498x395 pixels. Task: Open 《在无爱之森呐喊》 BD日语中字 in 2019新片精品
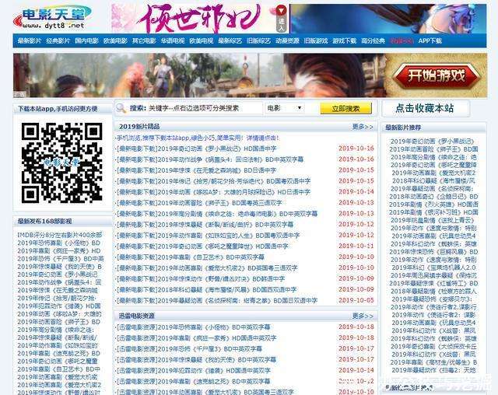click(x=196, y=170)
